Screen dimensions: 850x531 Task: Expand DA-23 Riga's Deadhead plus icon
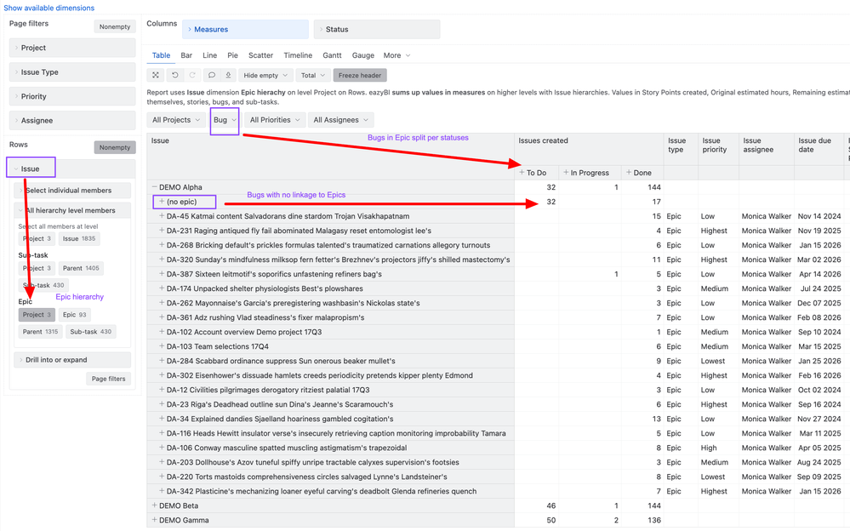pos(162,404)
